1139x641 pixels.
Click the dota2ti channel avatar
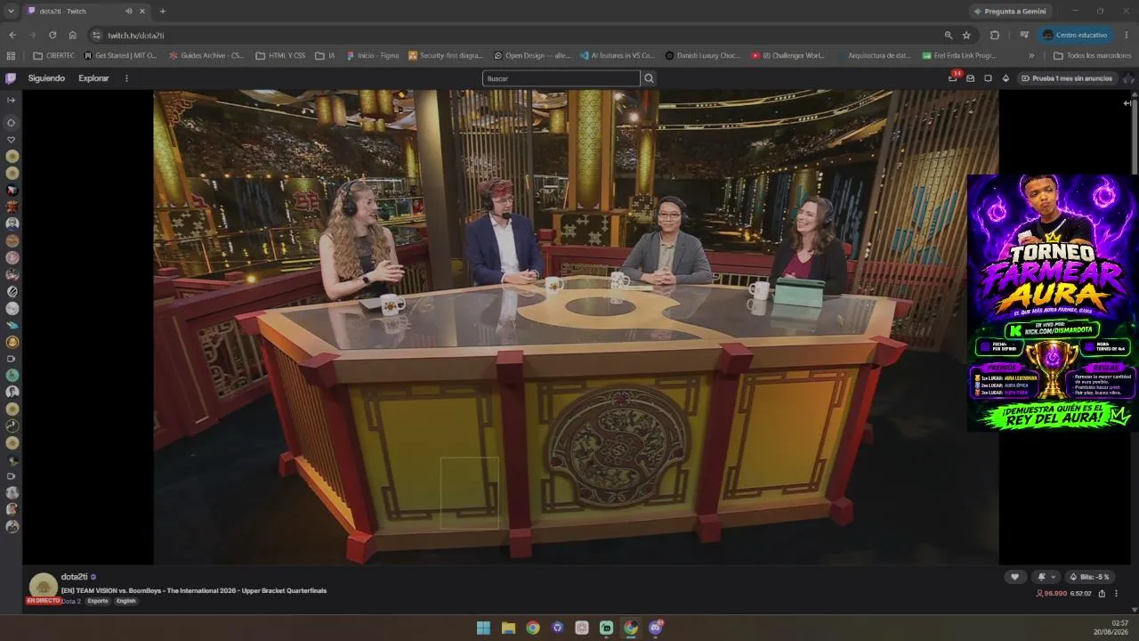(x=44, y=587)
